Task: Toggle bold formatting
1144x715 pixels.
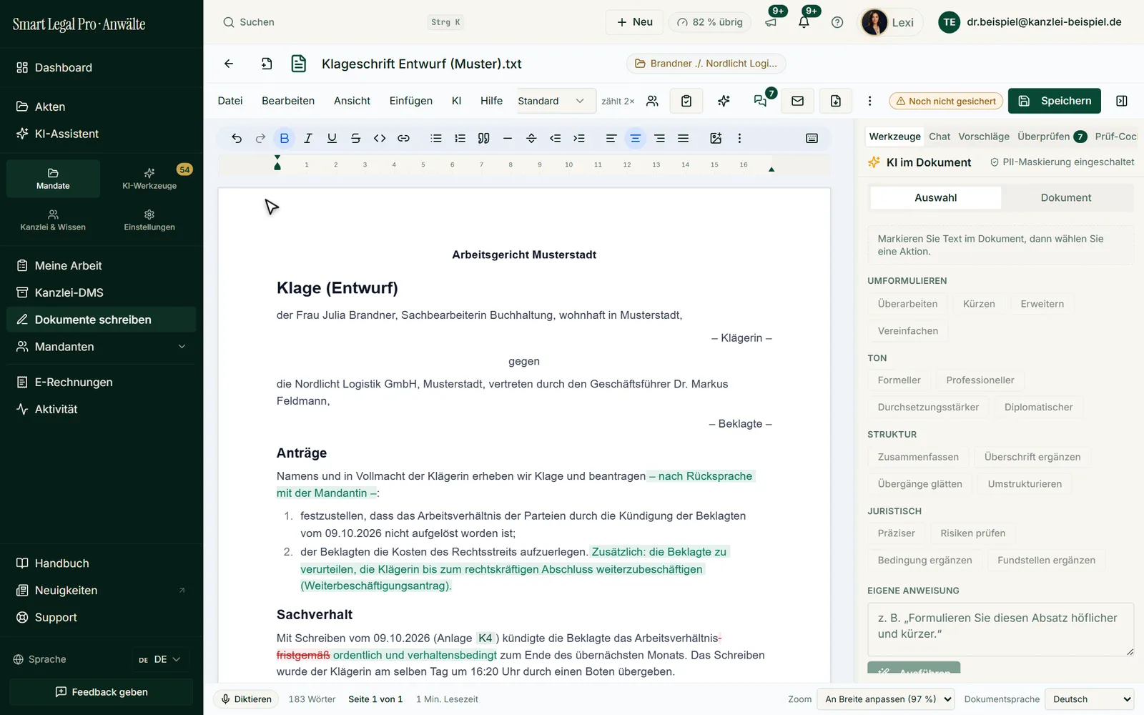Action: click(x=285, y=139)
